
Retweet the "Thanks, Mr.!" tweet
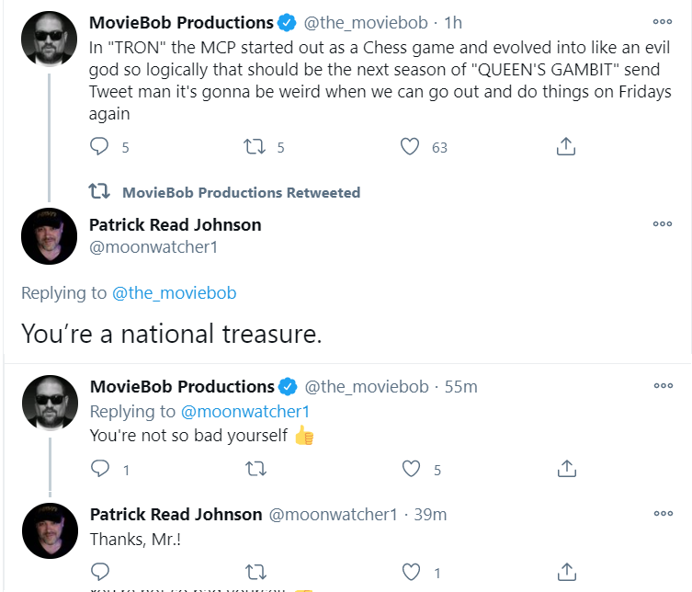(256, 572)
